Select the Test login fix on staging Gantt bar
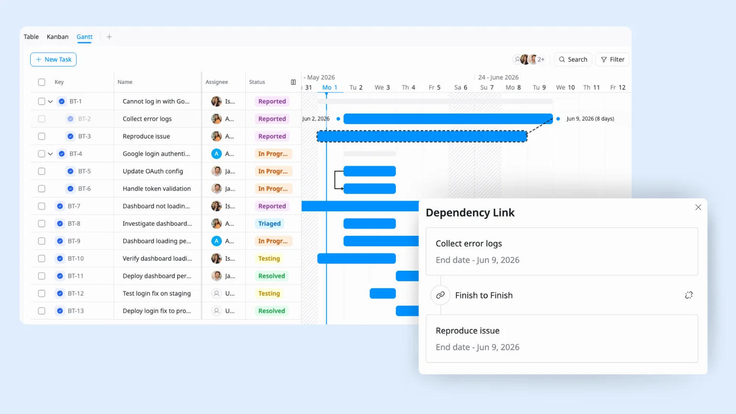Image resolution: width=736 pixels, height=414 pixels. tap(383, 293)
